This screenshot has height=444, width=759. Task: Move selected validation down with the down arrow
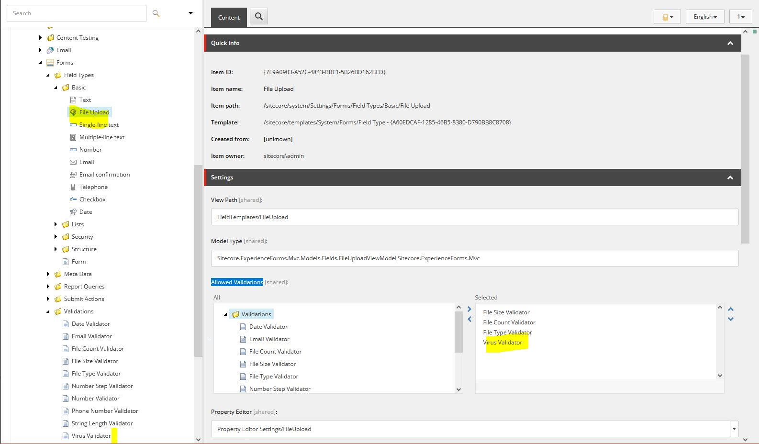(x=731, y=319)
